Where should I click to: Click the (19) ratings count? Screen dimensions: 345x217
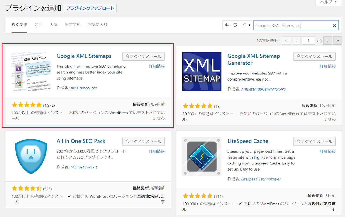(x=217, y=106)
